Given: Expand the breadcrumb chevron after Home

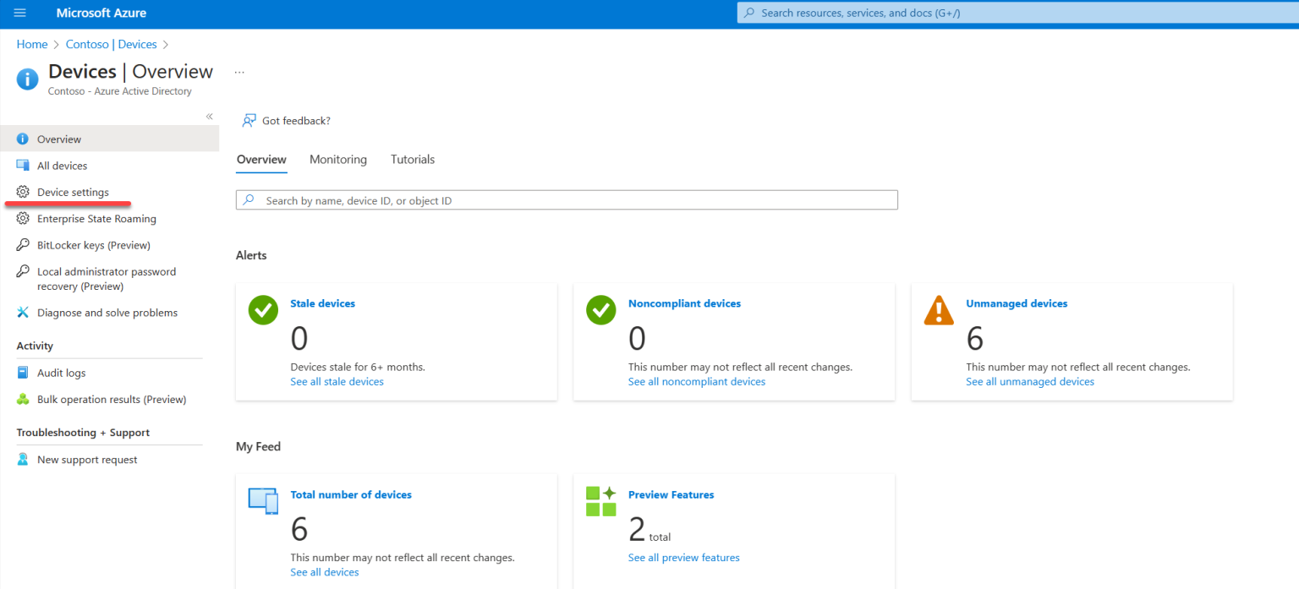Looking at the screenshot, I should (x=57, y=44).
